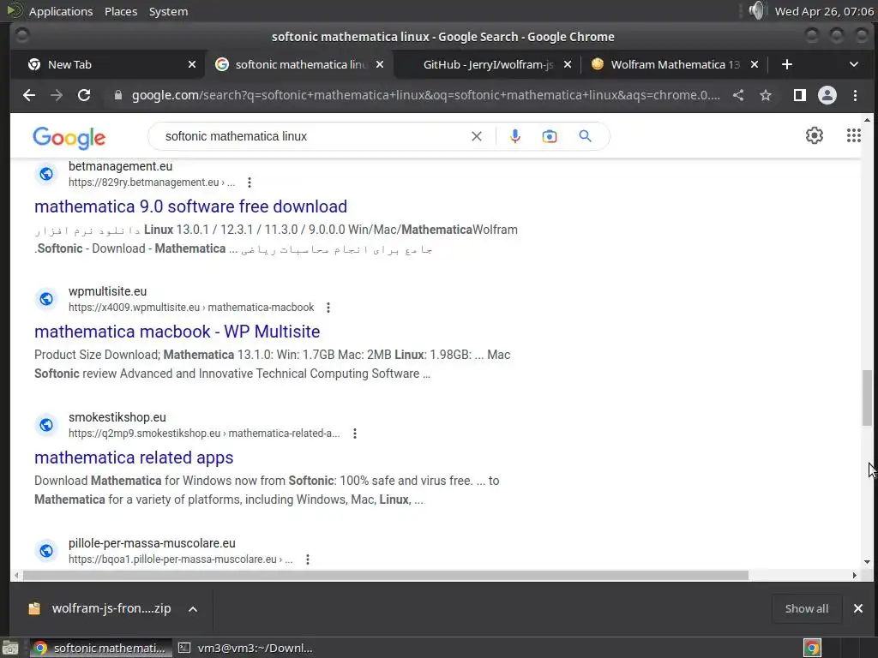Click the address bar URL

pos(425,96)
